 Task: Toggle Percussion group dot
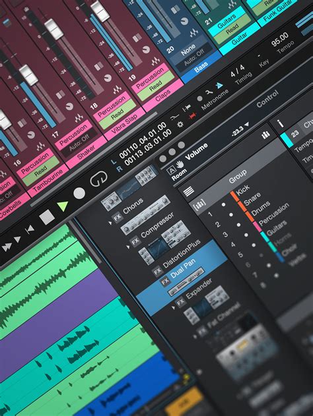pos(246,235)
